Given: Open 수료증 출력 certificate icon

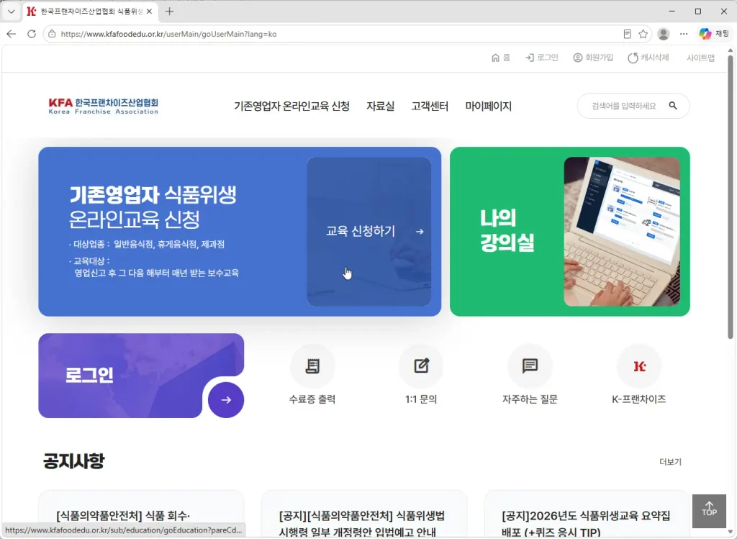Looking at the screenshot, I should [x=312, y=366].
